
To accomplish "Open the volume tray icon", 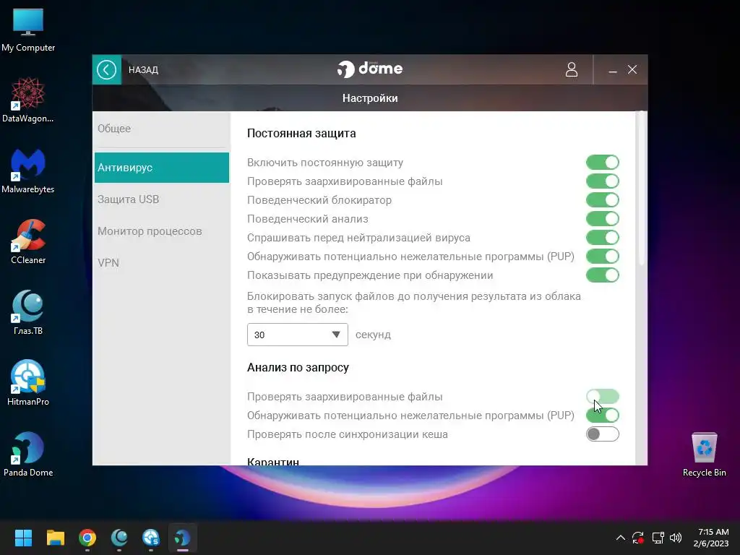I will click(x=676, y=538).
